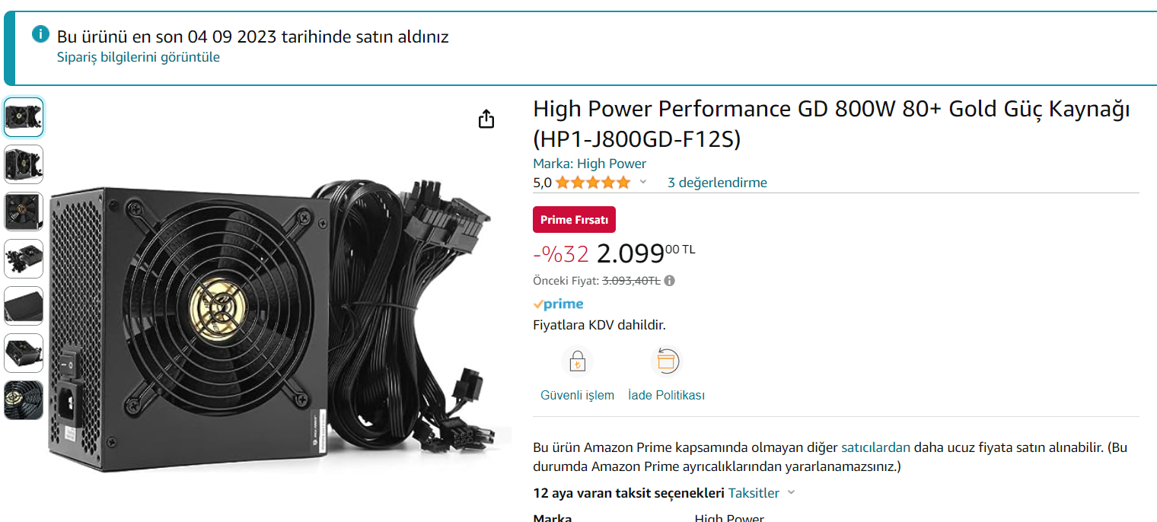Viewport: 1157px width, 522px height.
Task: Click the info icon in purchase banner
Action: click(40, 34)
